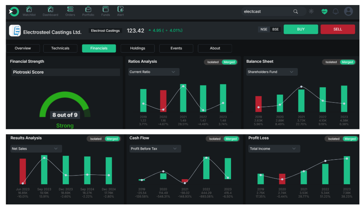This screenshot has height=208, width=363.
Task: Select Isolated in Results Analysis toggle
Action: tap(96, 139)
